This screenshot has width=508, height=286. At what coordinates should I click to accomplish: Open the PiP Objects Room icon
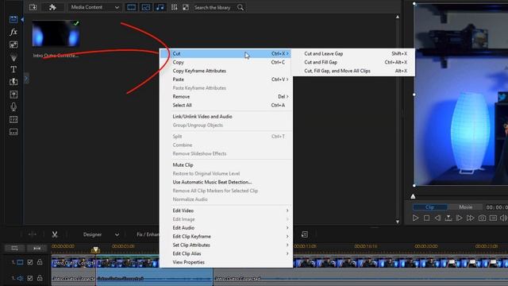click(x=13, y=44)
